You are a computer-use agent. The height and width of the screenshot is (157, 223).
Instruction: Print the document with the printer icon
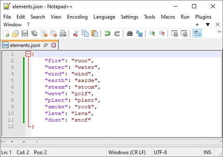(63, 33)
